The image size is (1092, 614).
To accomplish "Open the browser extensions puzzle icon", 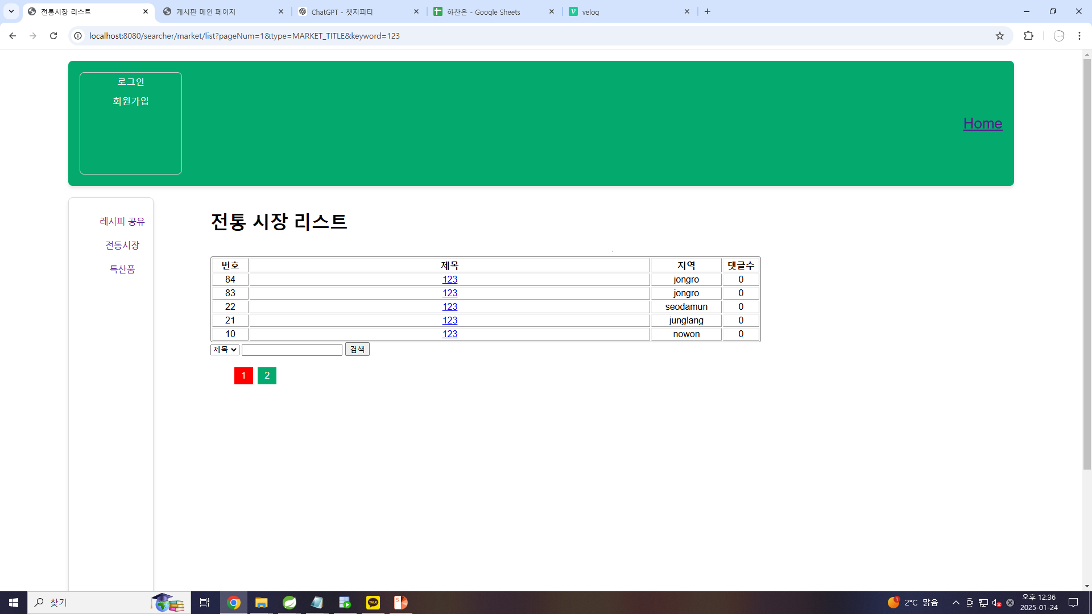I will pos(1028,36).
